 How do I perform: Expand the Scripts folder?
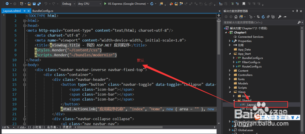(230, 88)
